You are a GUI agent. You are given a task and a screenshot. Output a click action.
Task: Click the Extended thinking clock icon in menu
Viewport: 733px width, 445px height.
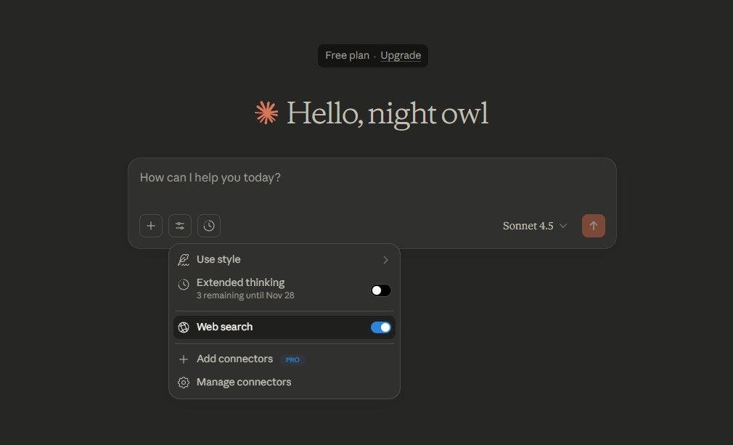tap(184, 284)
